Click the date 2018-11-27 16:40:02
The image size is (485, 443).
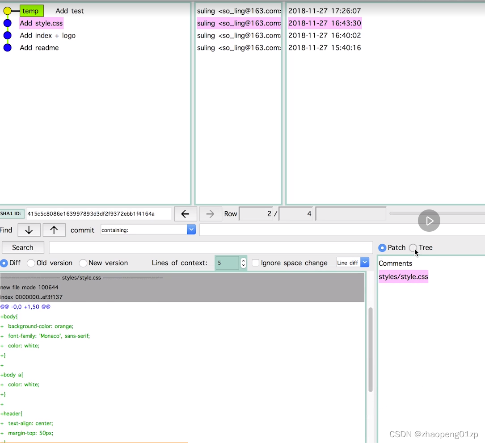(x=325, y=36)
